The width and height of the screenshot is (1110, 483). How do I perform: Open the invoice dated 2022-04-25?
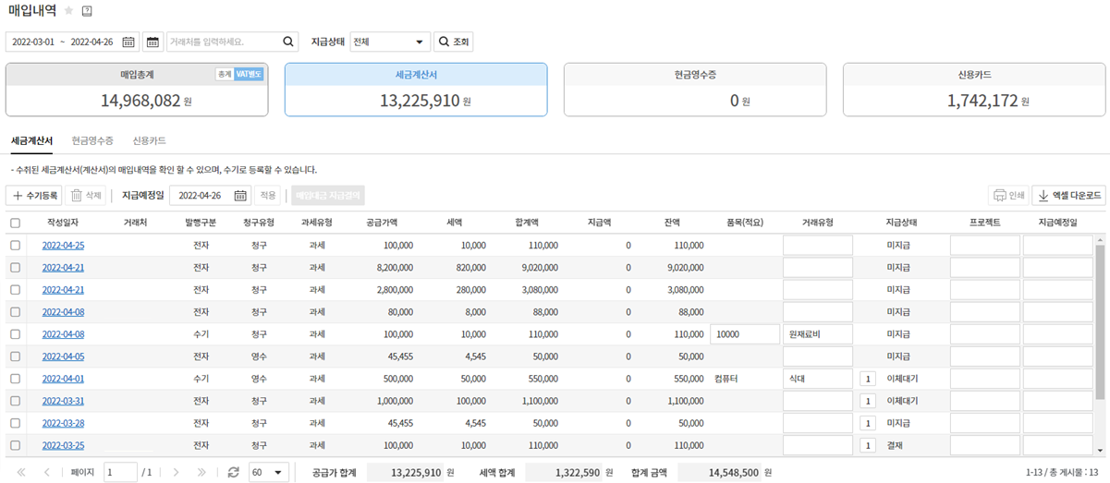point(63,246)
